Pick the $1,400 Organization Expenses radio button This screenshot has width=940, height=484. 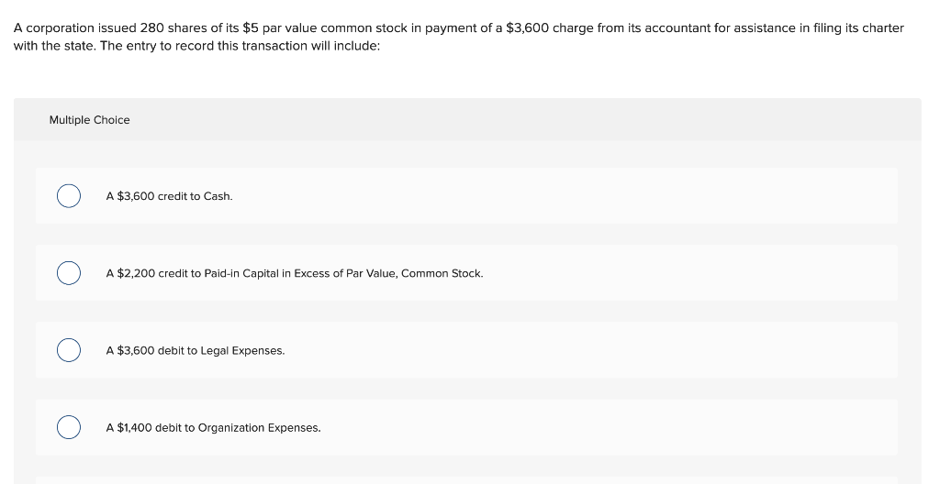click(x=69, y=427)
